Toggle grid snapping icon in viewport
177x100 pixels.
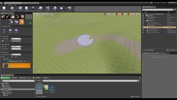click(x=117, y=14)
